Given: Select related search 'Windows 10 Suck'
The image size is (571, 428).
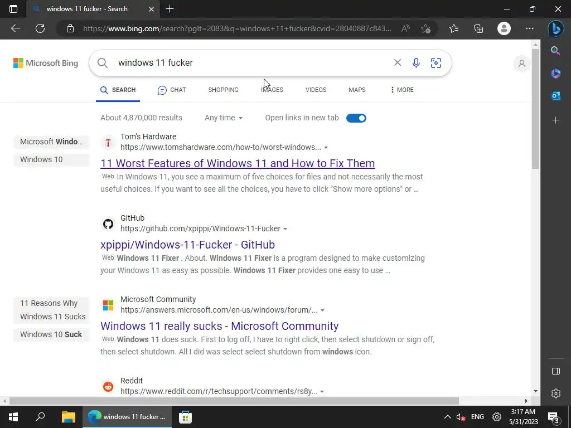Looking at the screenshot, I should coord(51,334).
